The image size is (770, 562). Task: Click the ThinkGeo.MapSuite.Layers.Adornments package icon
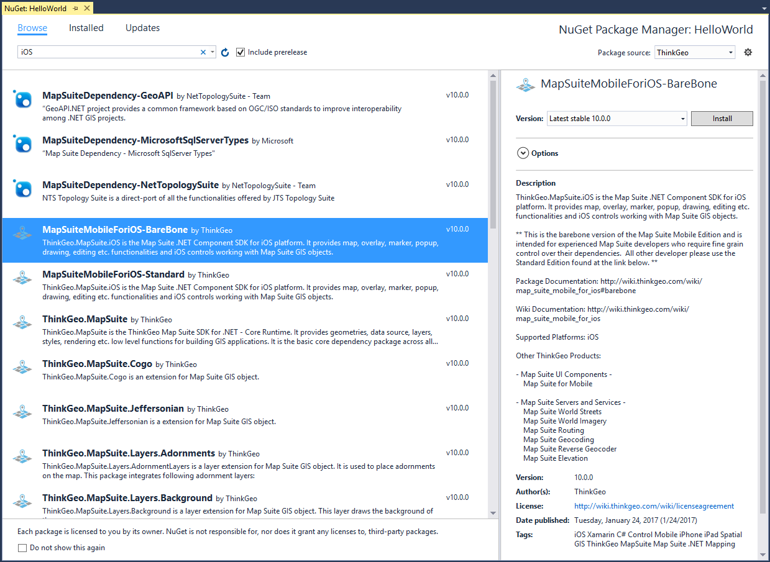23,457
